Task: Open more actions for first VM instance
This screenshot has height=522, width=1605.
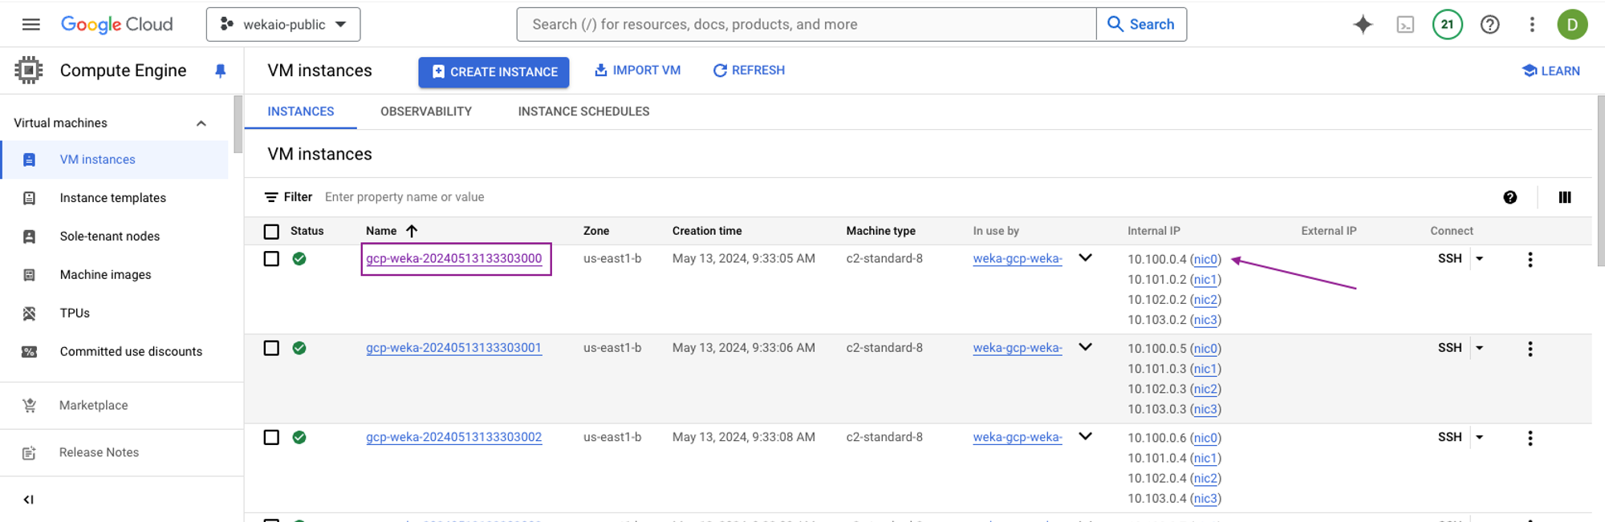Action: [x=1530, y=260]
